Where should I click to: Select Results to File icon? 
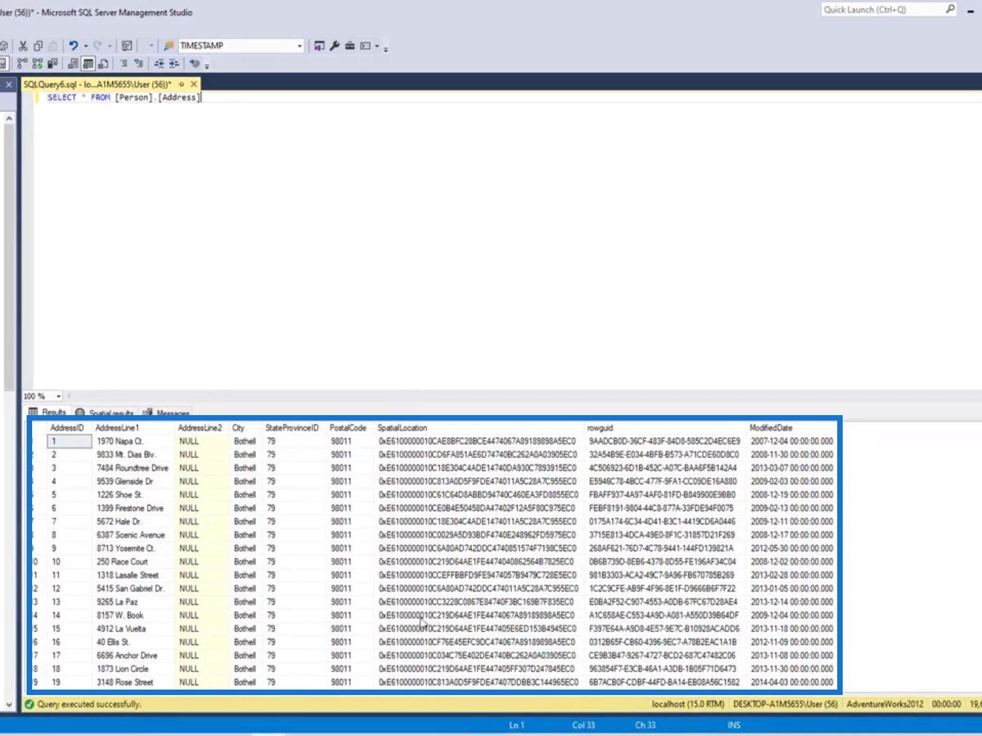pyautogui.click(x=103, y=63)
